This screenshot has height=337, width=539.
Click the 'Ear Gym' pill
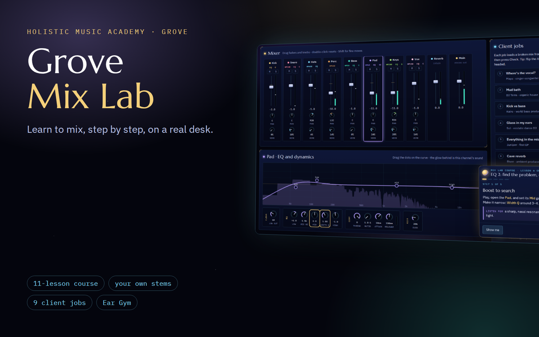click(117, 302)
